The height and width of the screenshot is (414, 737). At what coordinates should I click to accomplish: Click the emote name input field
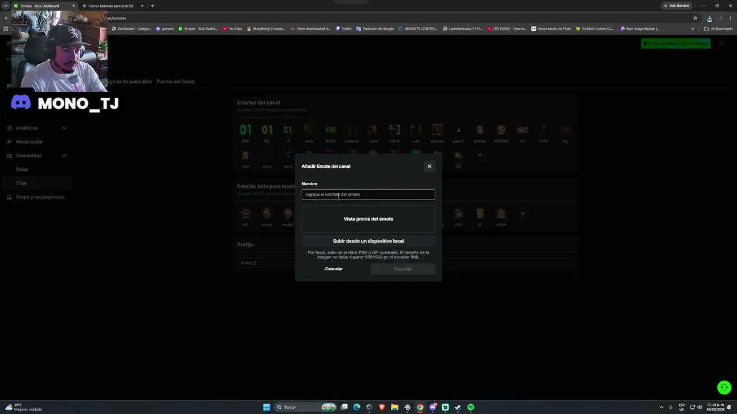368,194
